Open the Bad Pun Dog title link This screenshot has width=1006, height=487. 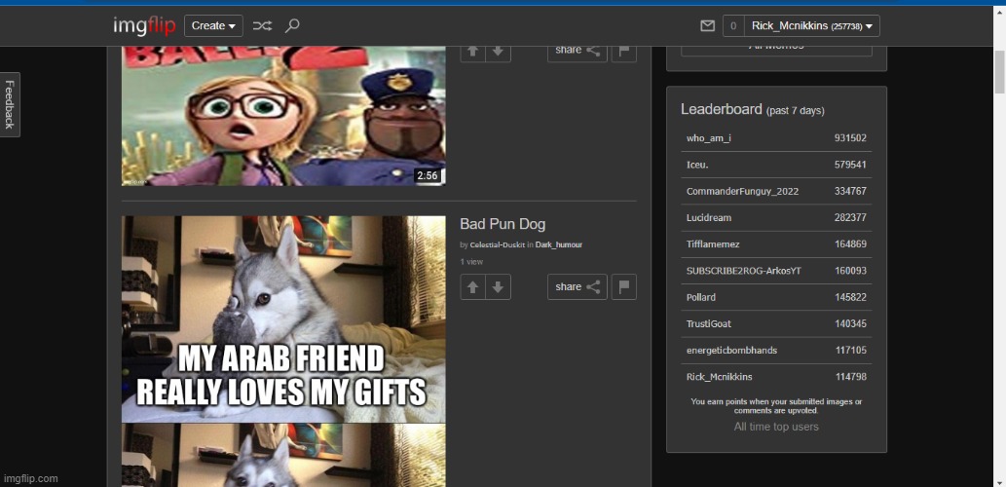(503, 224)
